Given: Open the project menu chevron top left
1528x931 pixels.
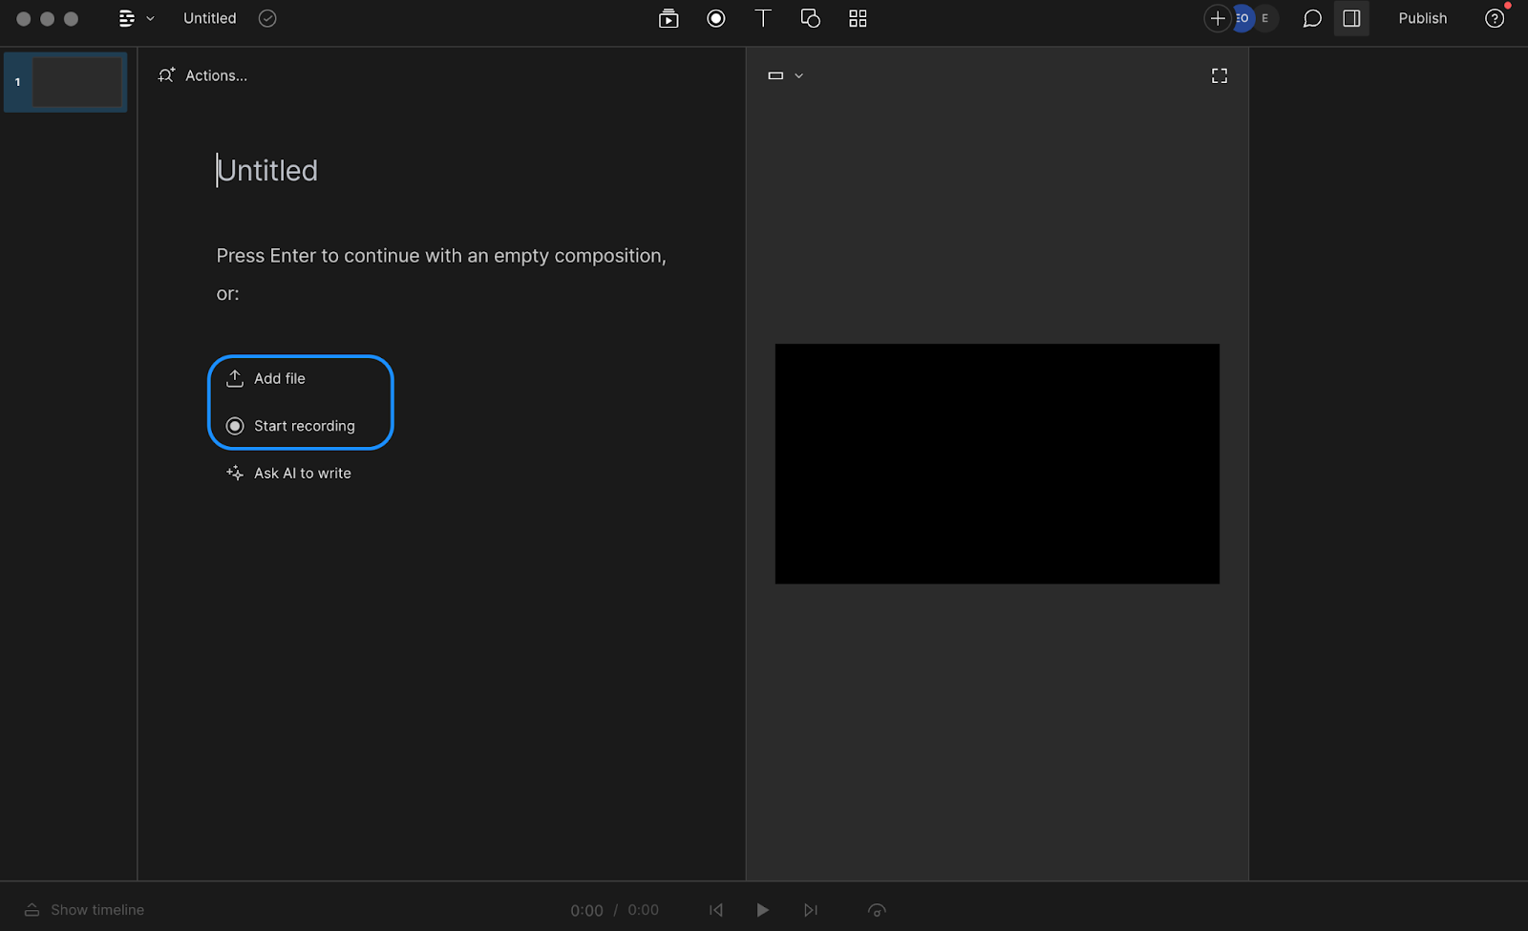Looking at the screenshot, I should (150, 18).
